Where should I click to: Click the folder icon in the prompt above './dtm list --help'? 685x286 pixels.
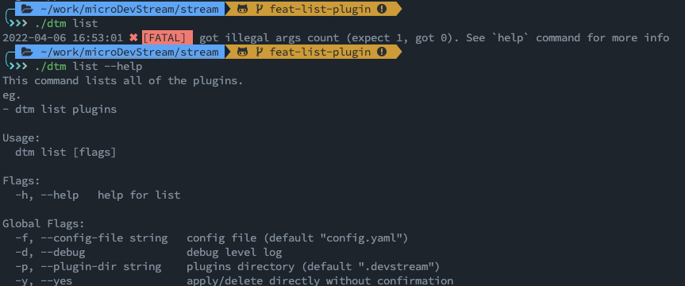(x=27, y=52)
